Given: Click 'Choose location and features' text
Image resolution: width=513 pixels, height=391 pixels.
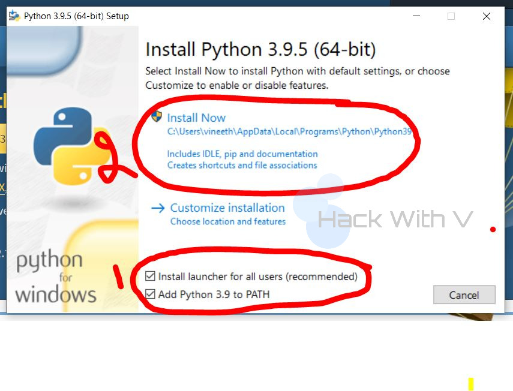Looking at the screenshot, I should 228,221.
